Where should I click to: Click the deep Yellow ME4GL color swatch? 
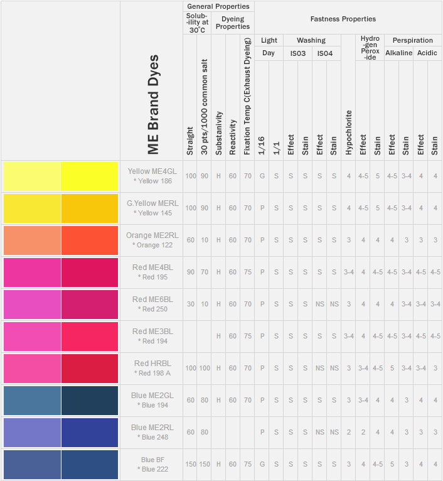[90, 176]
